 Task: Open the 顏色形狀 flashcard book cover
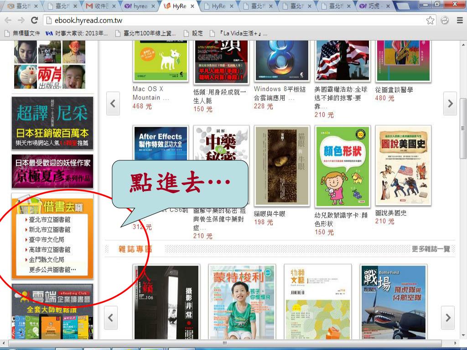pyautogui.click(x=342, y=167)
